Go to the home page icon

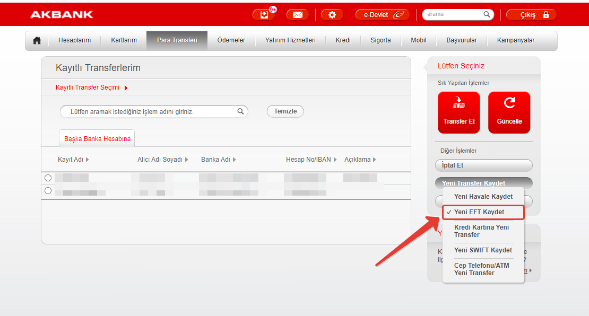coord(37,40)
